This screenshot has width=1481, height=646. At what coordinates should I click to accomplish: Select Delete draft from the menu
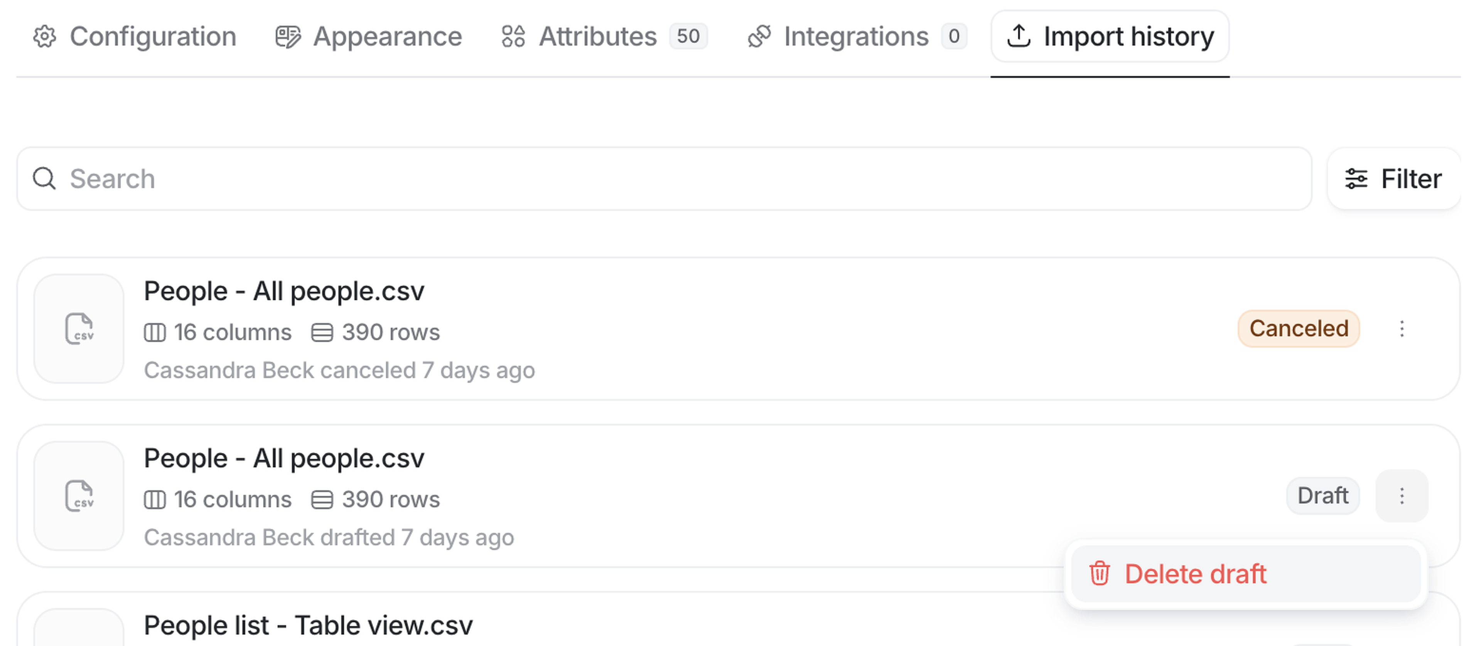pos(1195,574)
